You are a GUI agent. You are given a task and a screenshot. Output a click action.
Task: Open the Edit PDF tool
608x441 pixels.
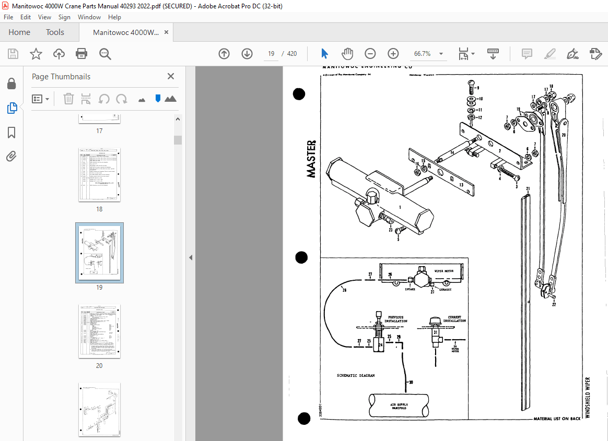pyautogui.click(x=595, y=54)
